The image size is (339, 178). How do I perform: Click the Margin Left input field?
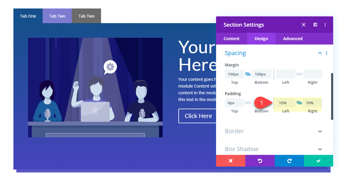pos(285,74)
